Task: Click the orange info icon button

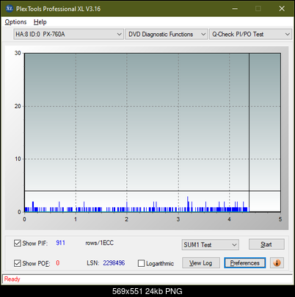Action: 277,263
